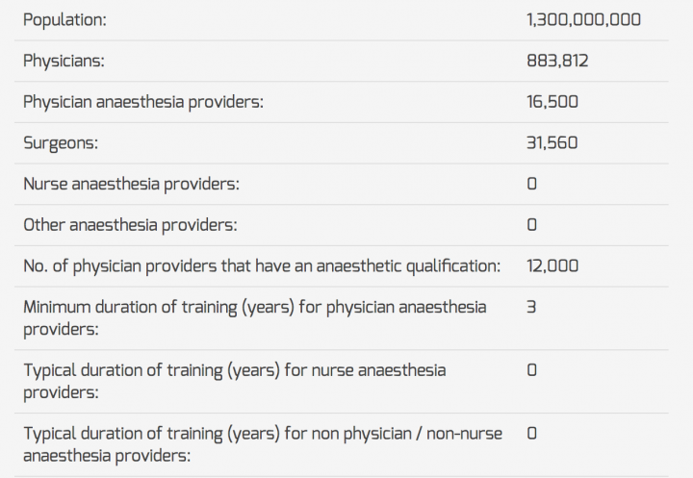
Task: Select the zero for nurse typical training duration
Action: [x=532, y=370]
